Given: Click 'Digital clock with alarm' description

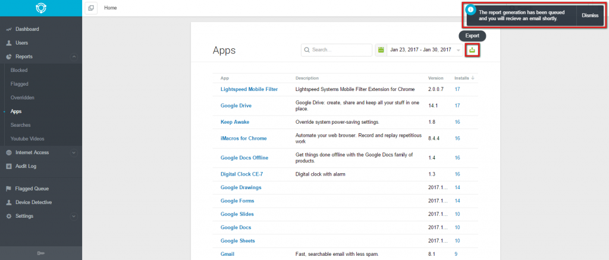Looking at the screenshot, I should point(321,174).
